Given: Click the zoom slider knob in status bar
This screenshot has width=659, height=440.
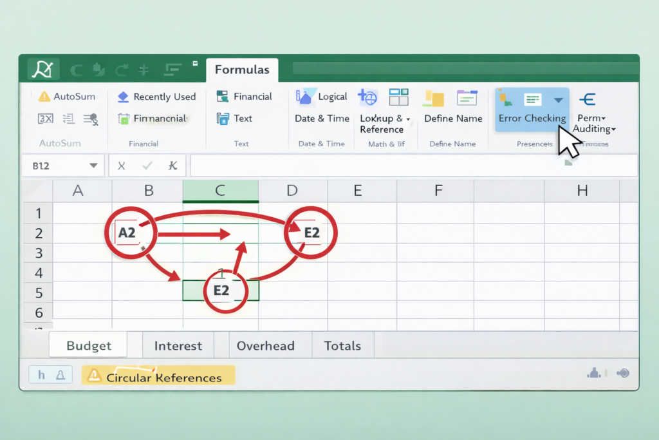Looking at the screenshot, I should [622, 373].
